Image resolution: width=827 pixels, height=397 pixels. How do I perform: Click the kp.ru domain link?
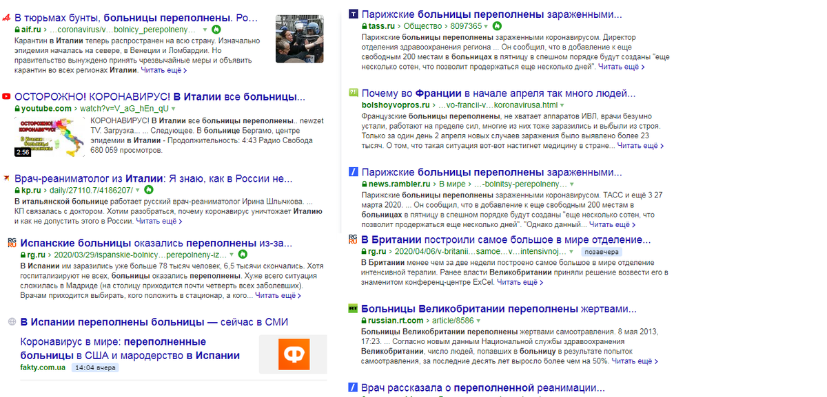[31, 190]
